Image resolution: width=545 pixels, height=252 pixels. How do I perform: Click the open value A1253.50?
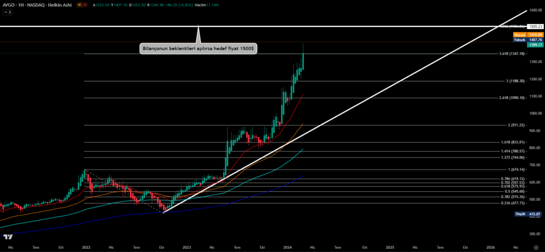pos(101,5)
